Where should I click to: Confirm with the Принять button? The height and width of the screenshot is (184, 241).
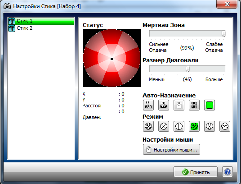coord(196,172)
